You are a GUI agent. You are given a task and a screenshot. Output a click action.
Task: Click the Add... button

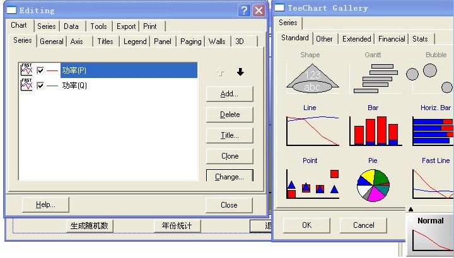230,94
